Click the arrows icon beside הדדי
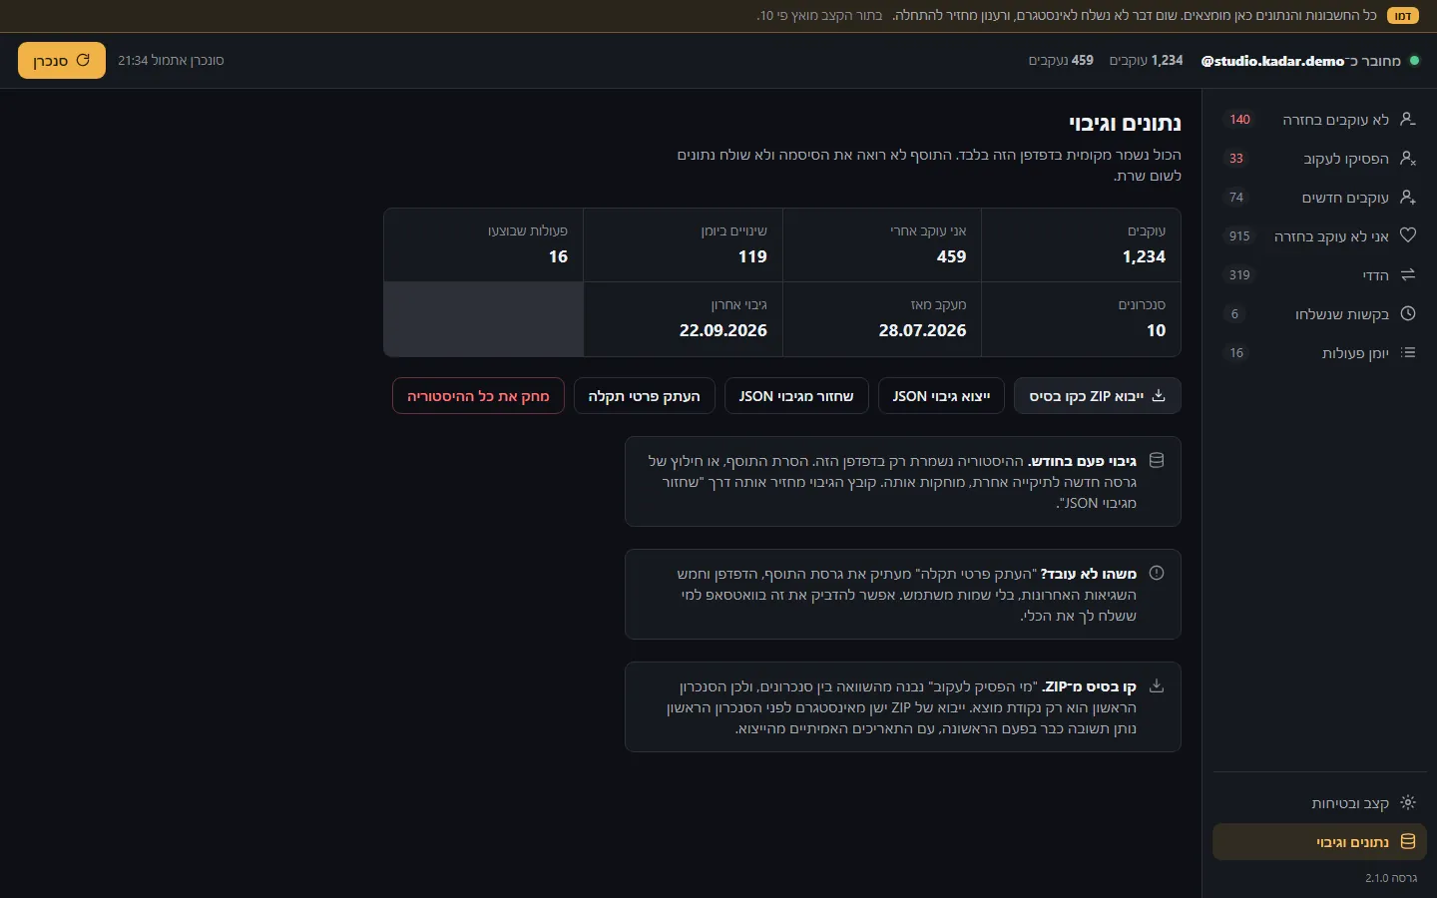Viewport: 1437px width, 898px height. click(1408, 274)
